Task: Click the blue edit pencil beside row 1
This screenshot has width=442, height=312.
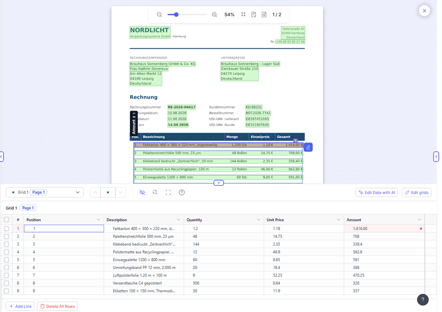Action: click(x=308, y=147)
